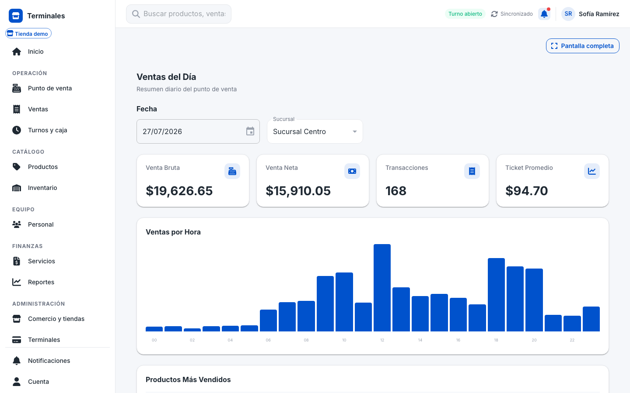Click the Terminales store logo icon
The image size is (630, 393).
click(x=16, y=16)
